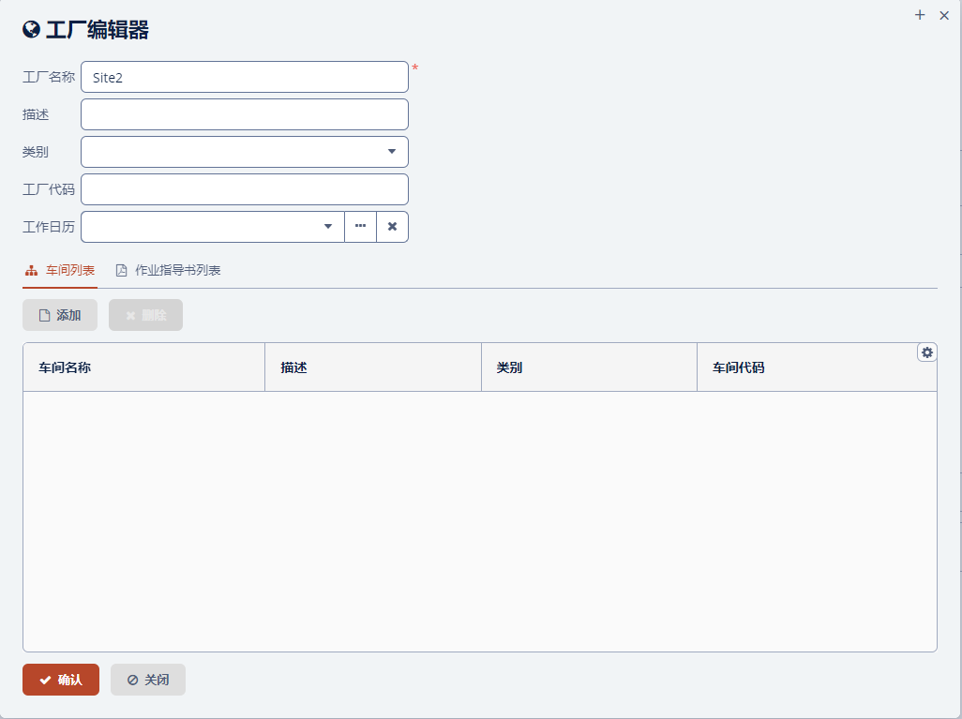Expand the 类别 dropdown
The height and width of the screenshot is (719, 962).
pyautogui.click(x=391, y=152)
